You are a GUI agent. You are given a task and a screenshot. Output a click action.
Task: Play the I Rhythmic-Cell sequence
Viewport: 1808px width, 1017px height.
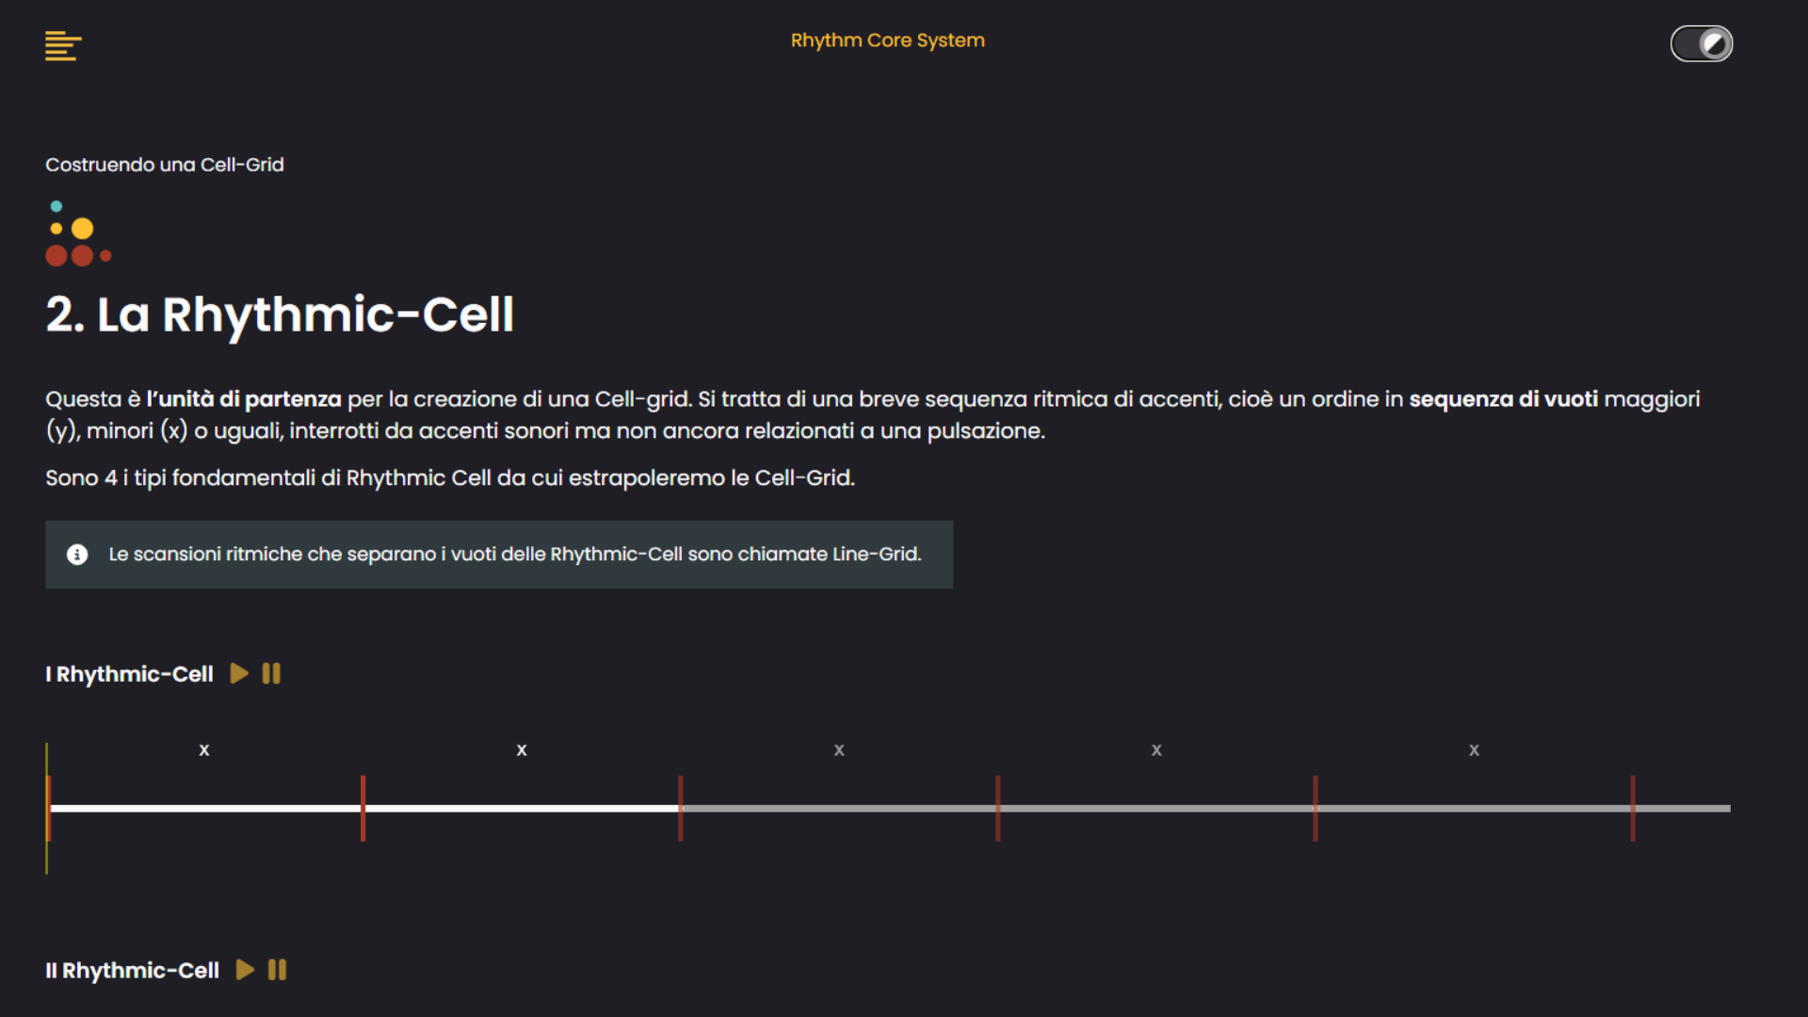pyautogui.click(x=239, y=673)
